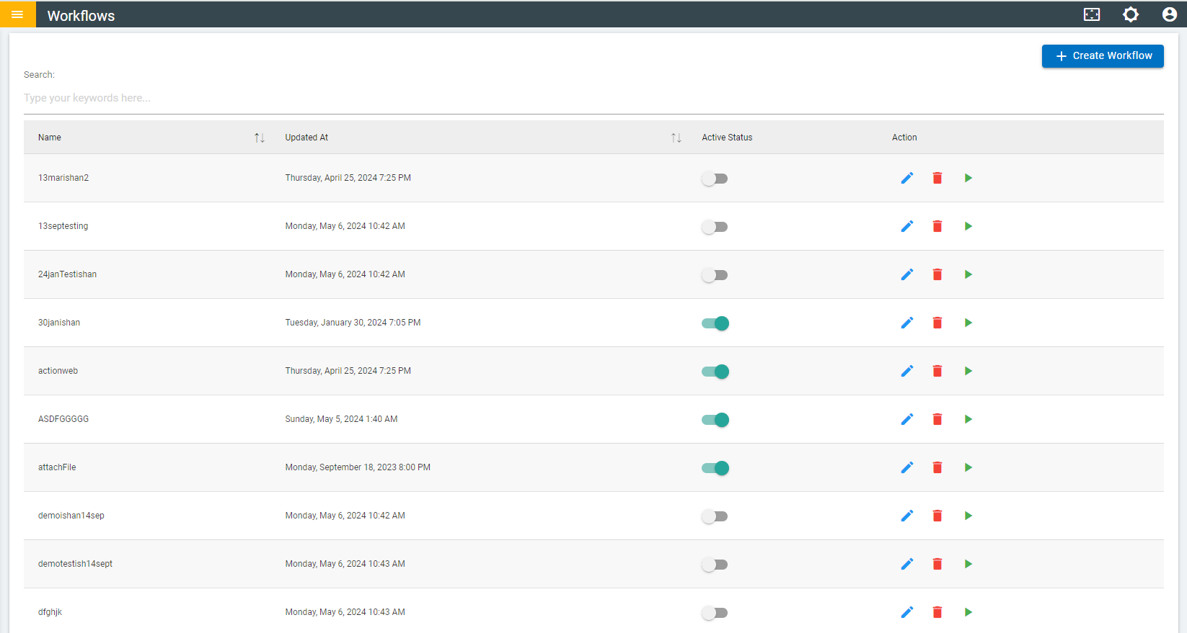Deactivate the ASDFGGGGG workflow switch
Screen dimensions: 1187x633
pyautogui.click(x=715, y=420)
